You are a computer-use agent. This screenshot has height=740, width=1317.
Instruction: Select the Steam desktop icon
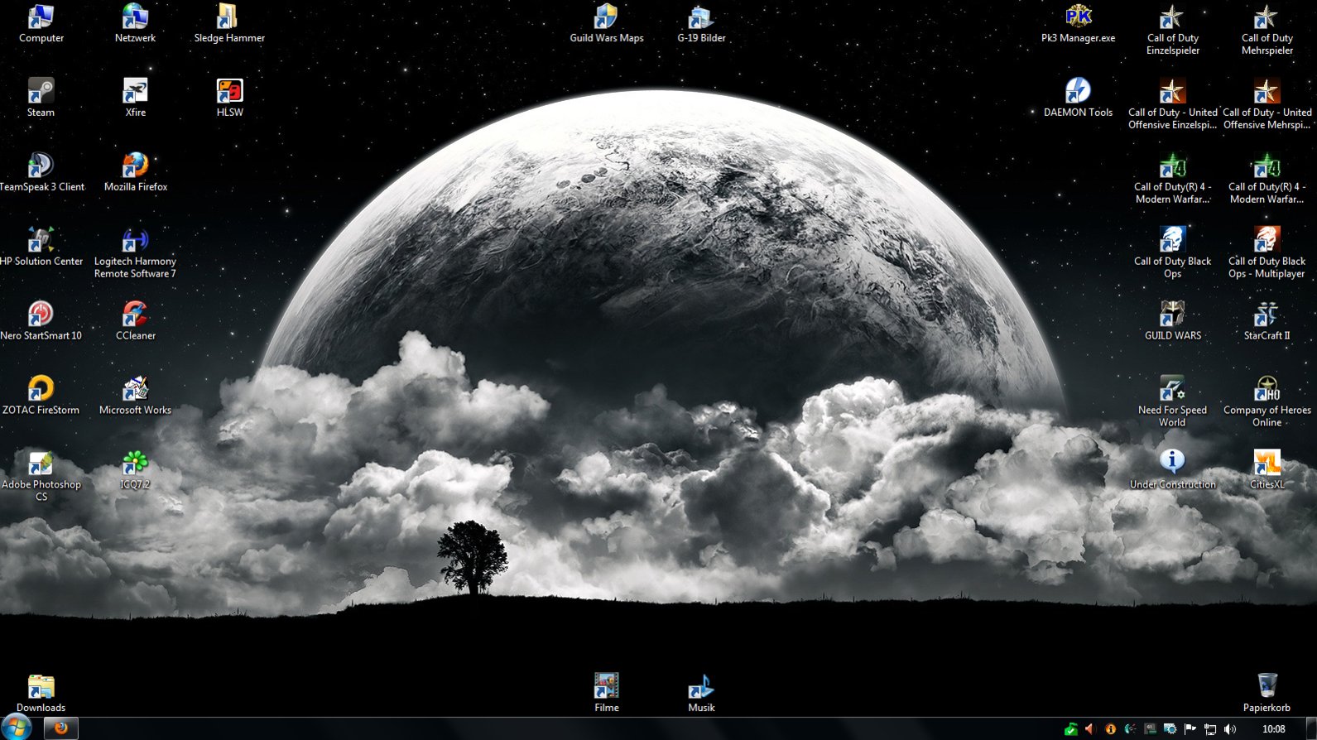point(41,91)
